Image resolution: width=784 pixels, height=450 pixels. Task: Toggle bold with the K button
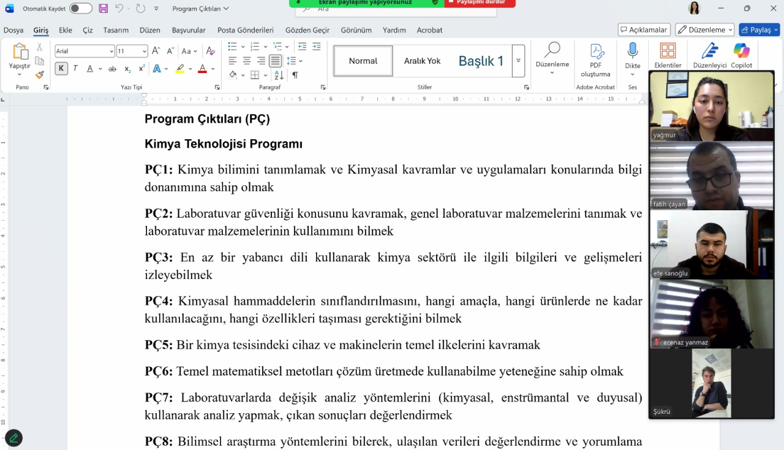pyautogui.click(x=61, y=68)
